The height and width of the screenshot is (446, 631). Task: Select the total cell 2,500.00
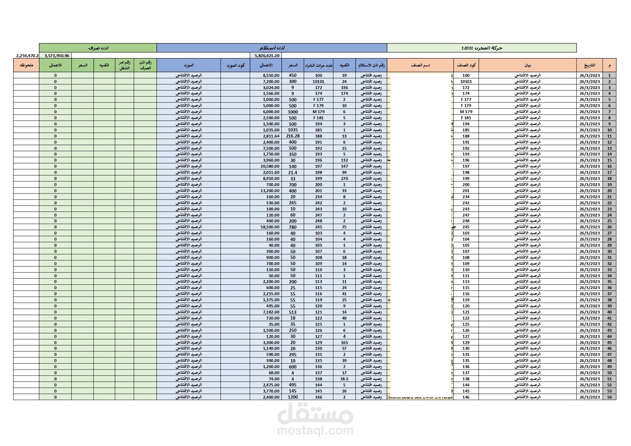pyautogui.click(x=266, y=118)
